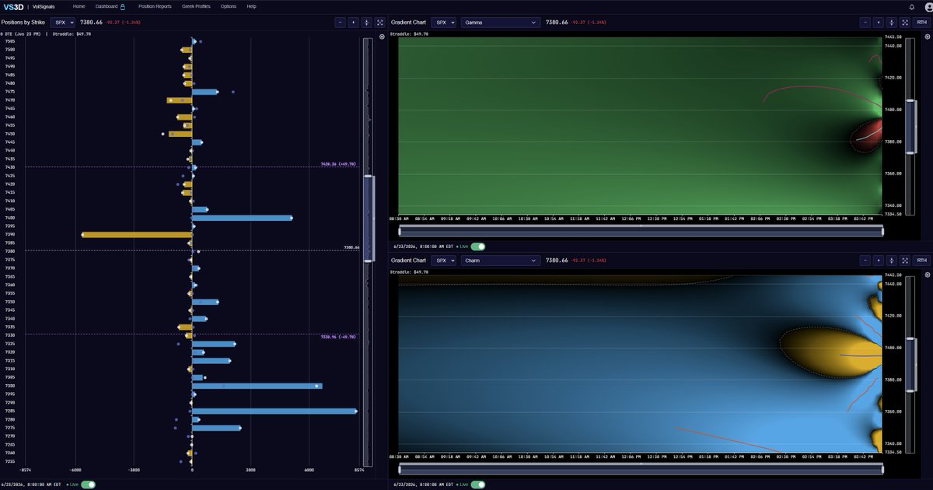
Task: Expand the Gamma gradient chart to fullscreen
Action: [904, 23]
